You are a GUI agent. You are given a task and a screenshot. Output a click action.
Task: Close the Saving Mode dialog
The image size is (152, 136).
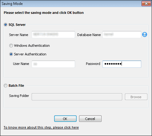pyautogui.click(x=146, y=4)
